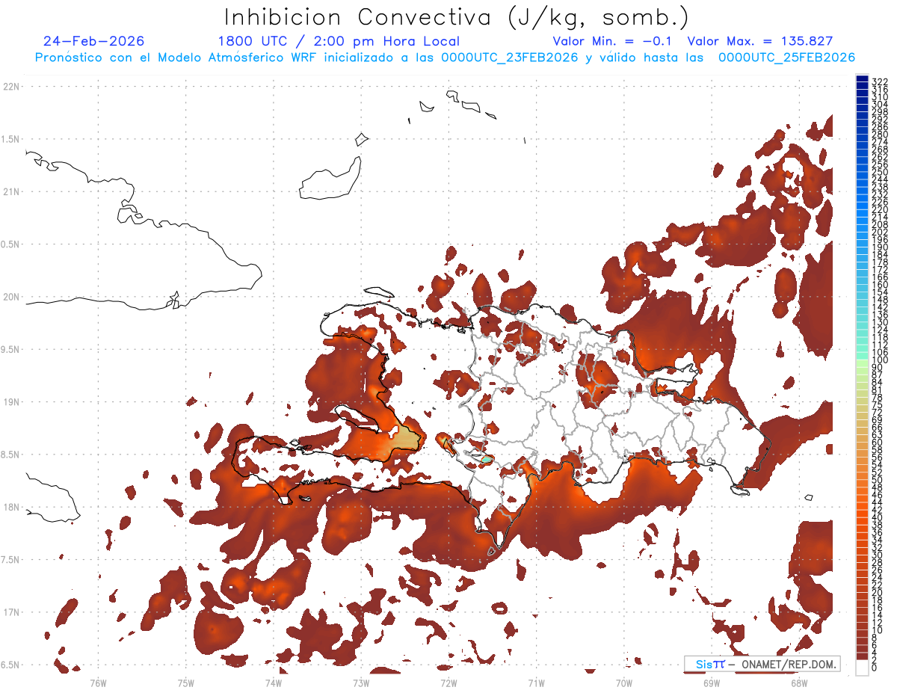Click the "76W" longitude label
The width and height of the screenshot is (897, 693).
coord(98,683)
